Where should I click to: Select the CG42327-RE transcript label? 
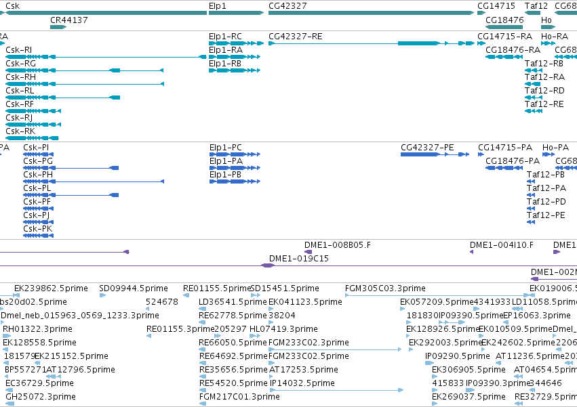pyautogui.click(x=296, y=37)
